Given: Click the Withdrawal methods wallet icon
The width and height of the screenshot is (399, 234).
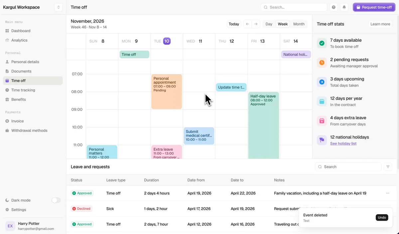Looking at the screenshot, I should 7,131.
